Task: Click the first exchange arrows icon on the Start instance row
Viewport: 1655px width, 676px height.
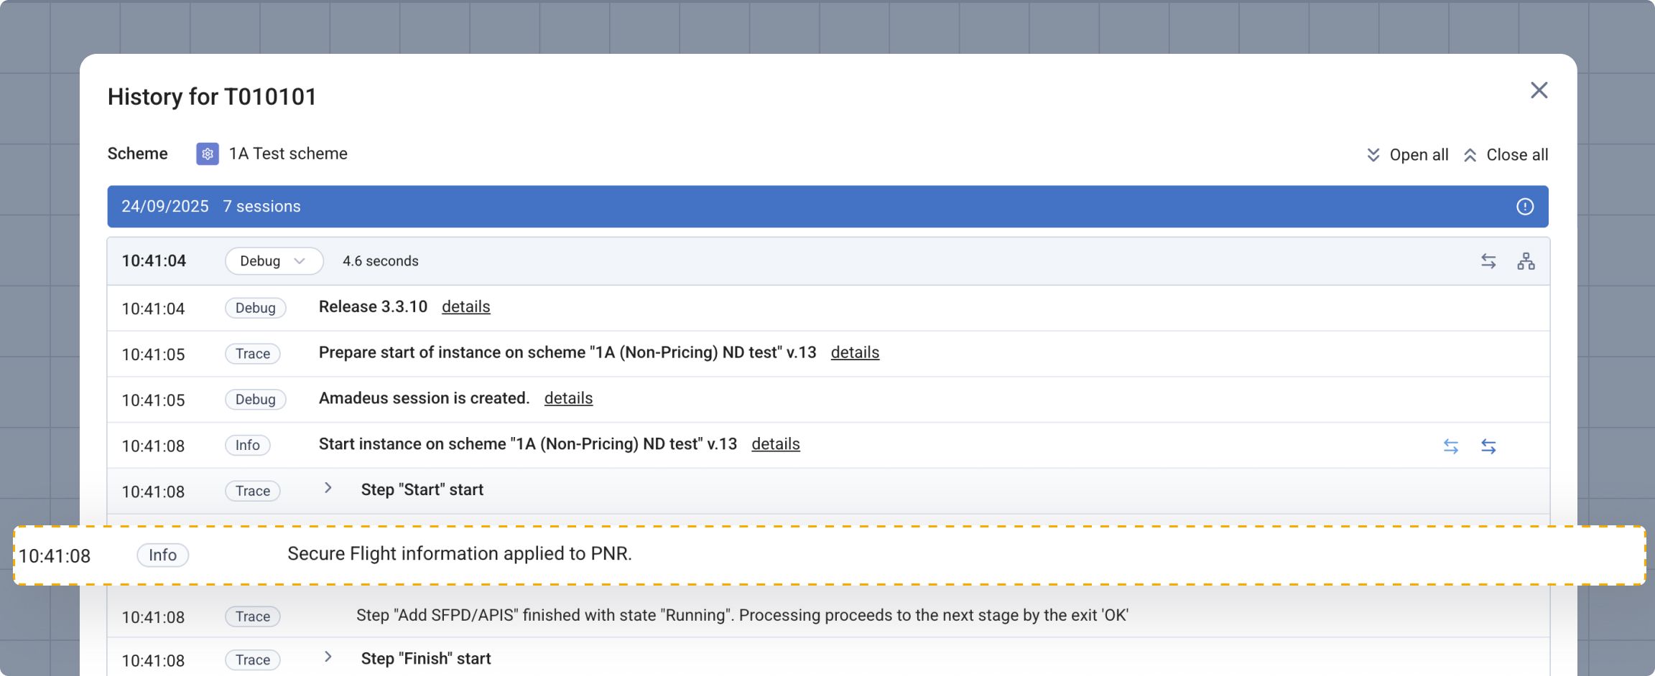Action: pyautogui.click(x=1452, y=446)
